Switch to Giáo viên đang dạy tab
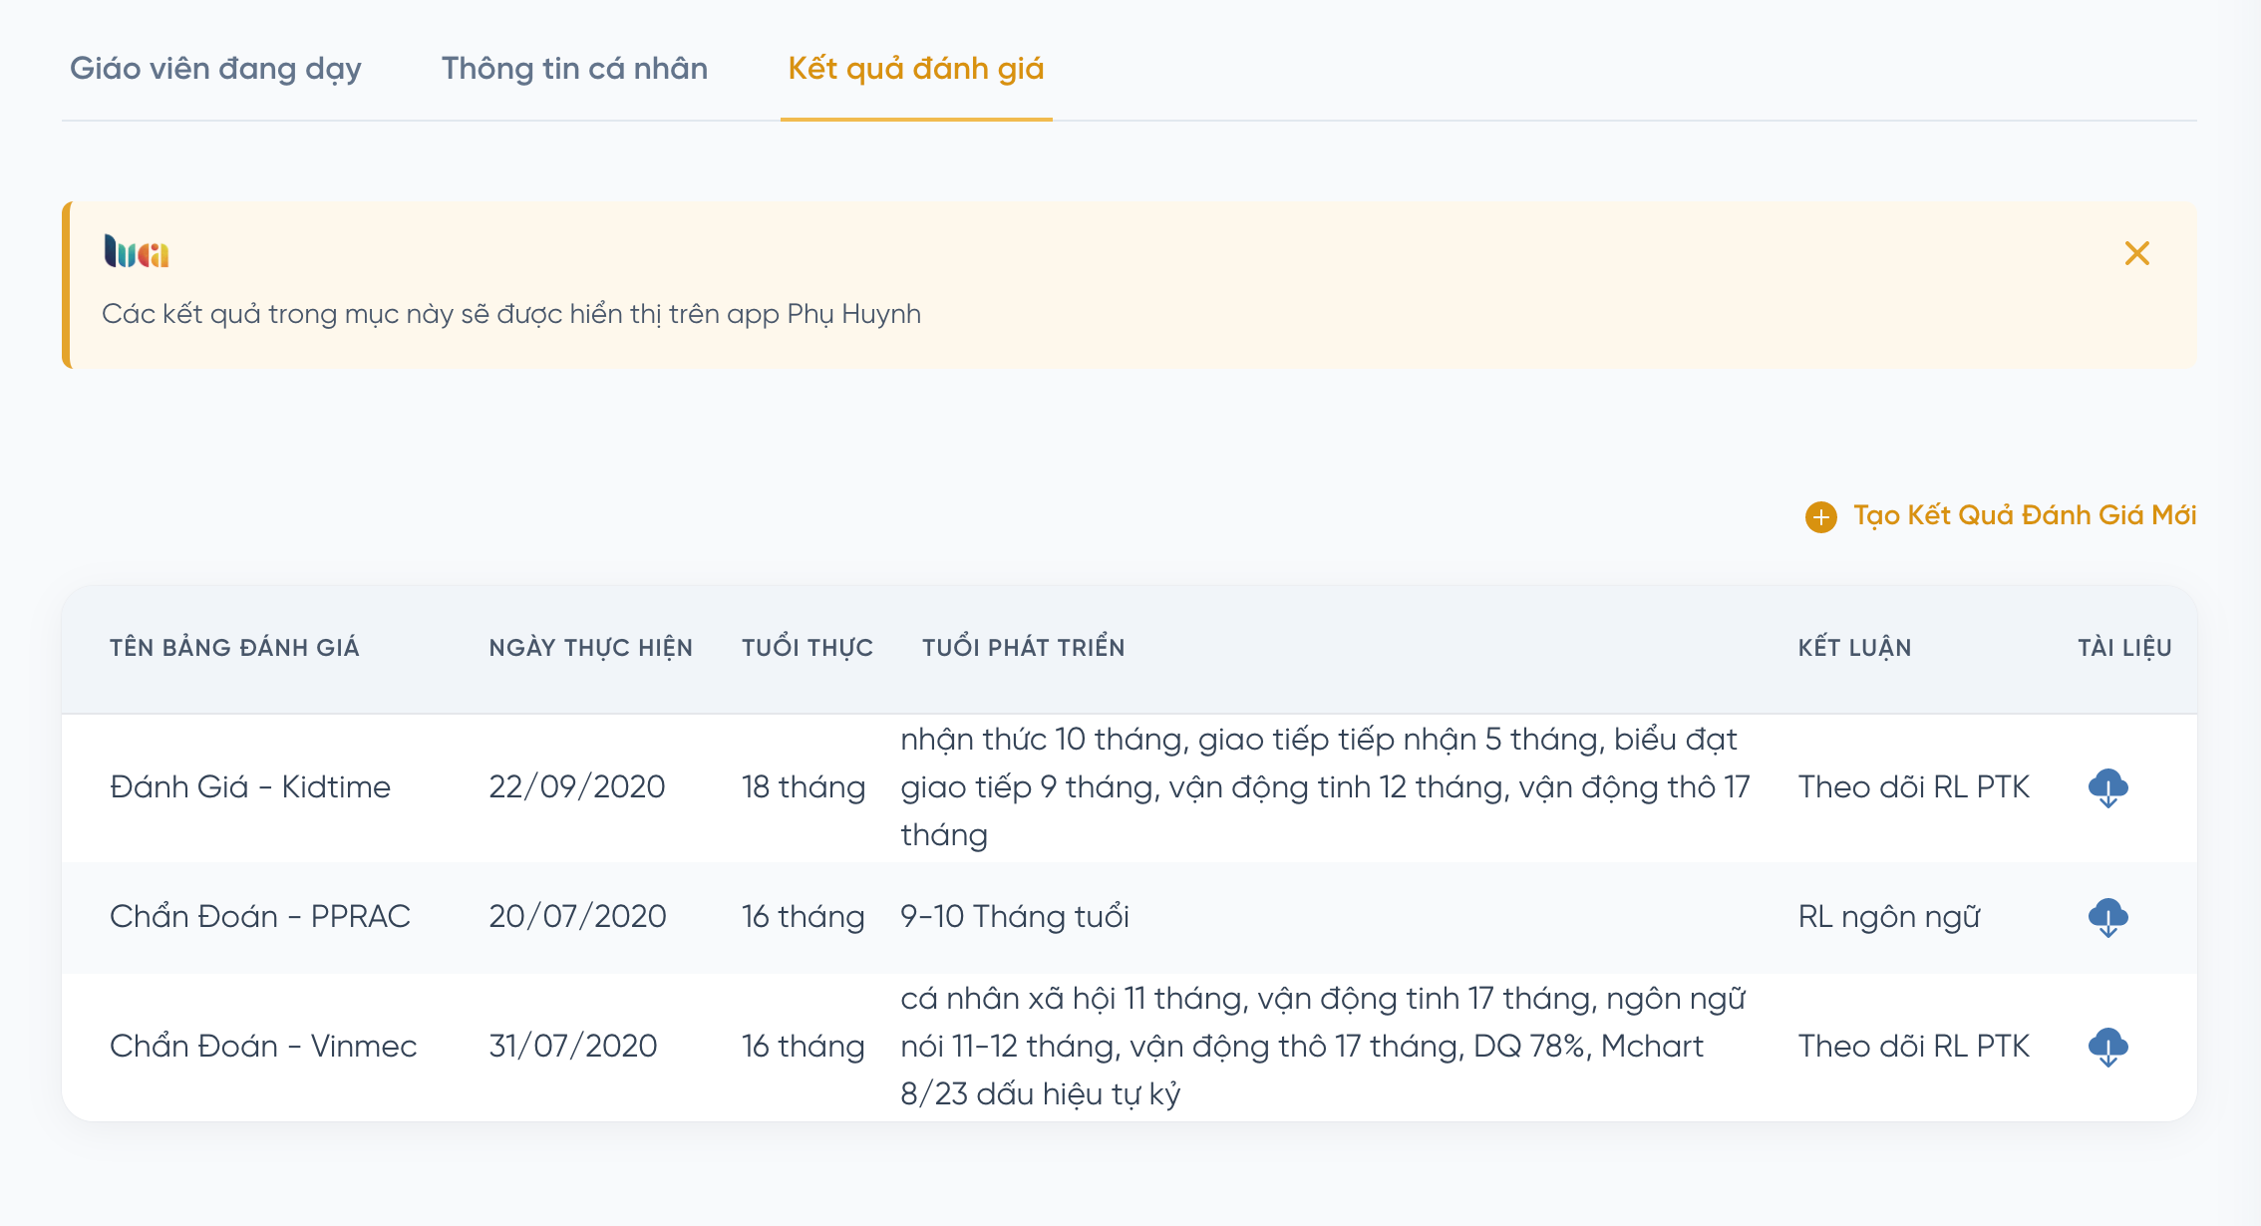Viewport: 2261px width, 1226px height. click(215, 69)
